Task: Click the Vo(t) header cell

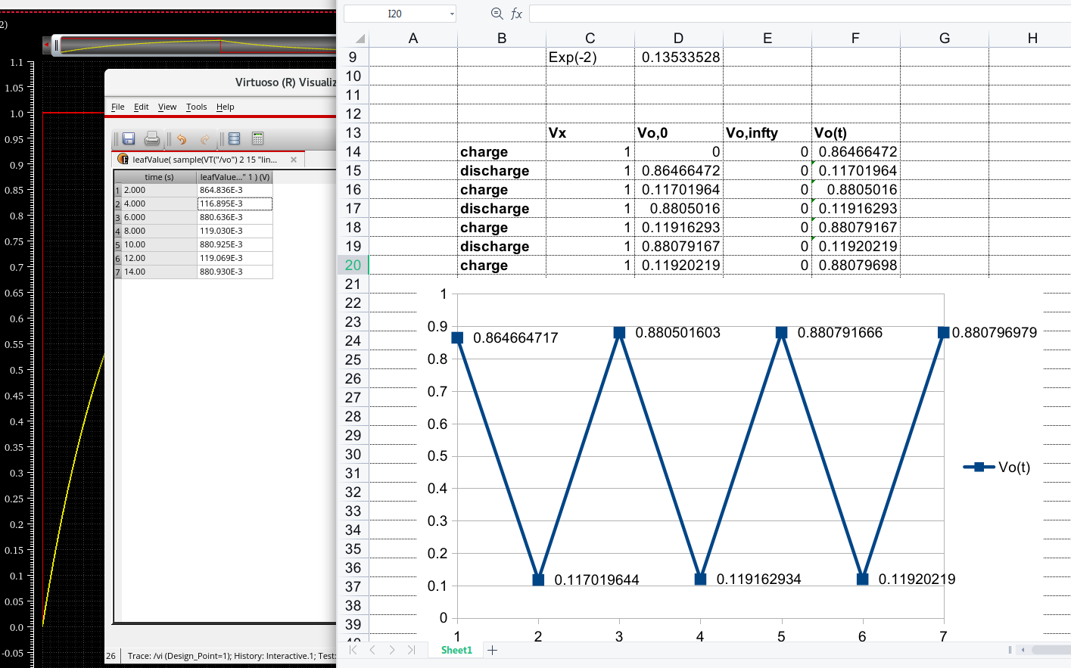Action: tap(856, 132)
